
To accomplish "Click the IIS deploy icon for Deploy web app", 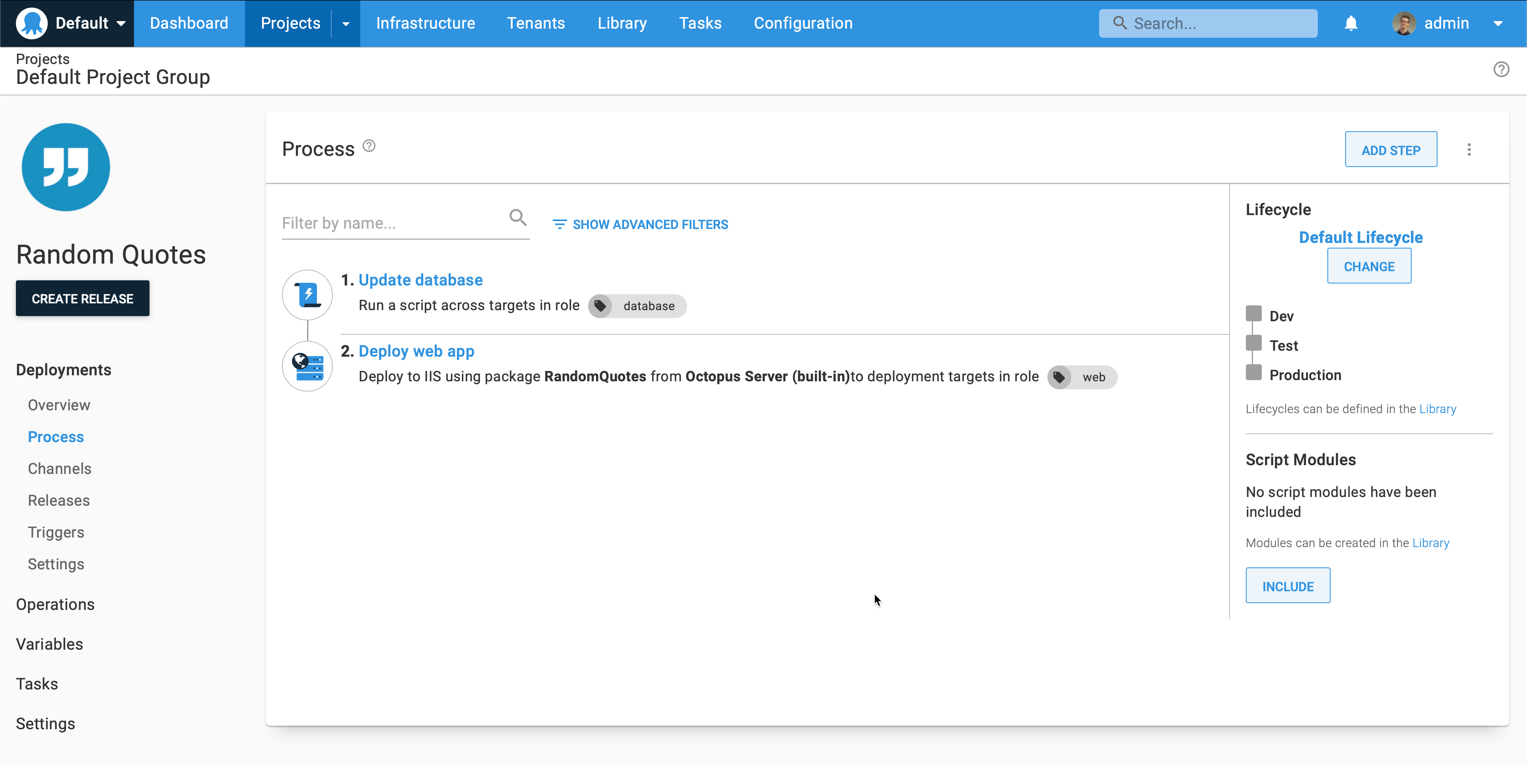I will (x=307, y=366).
